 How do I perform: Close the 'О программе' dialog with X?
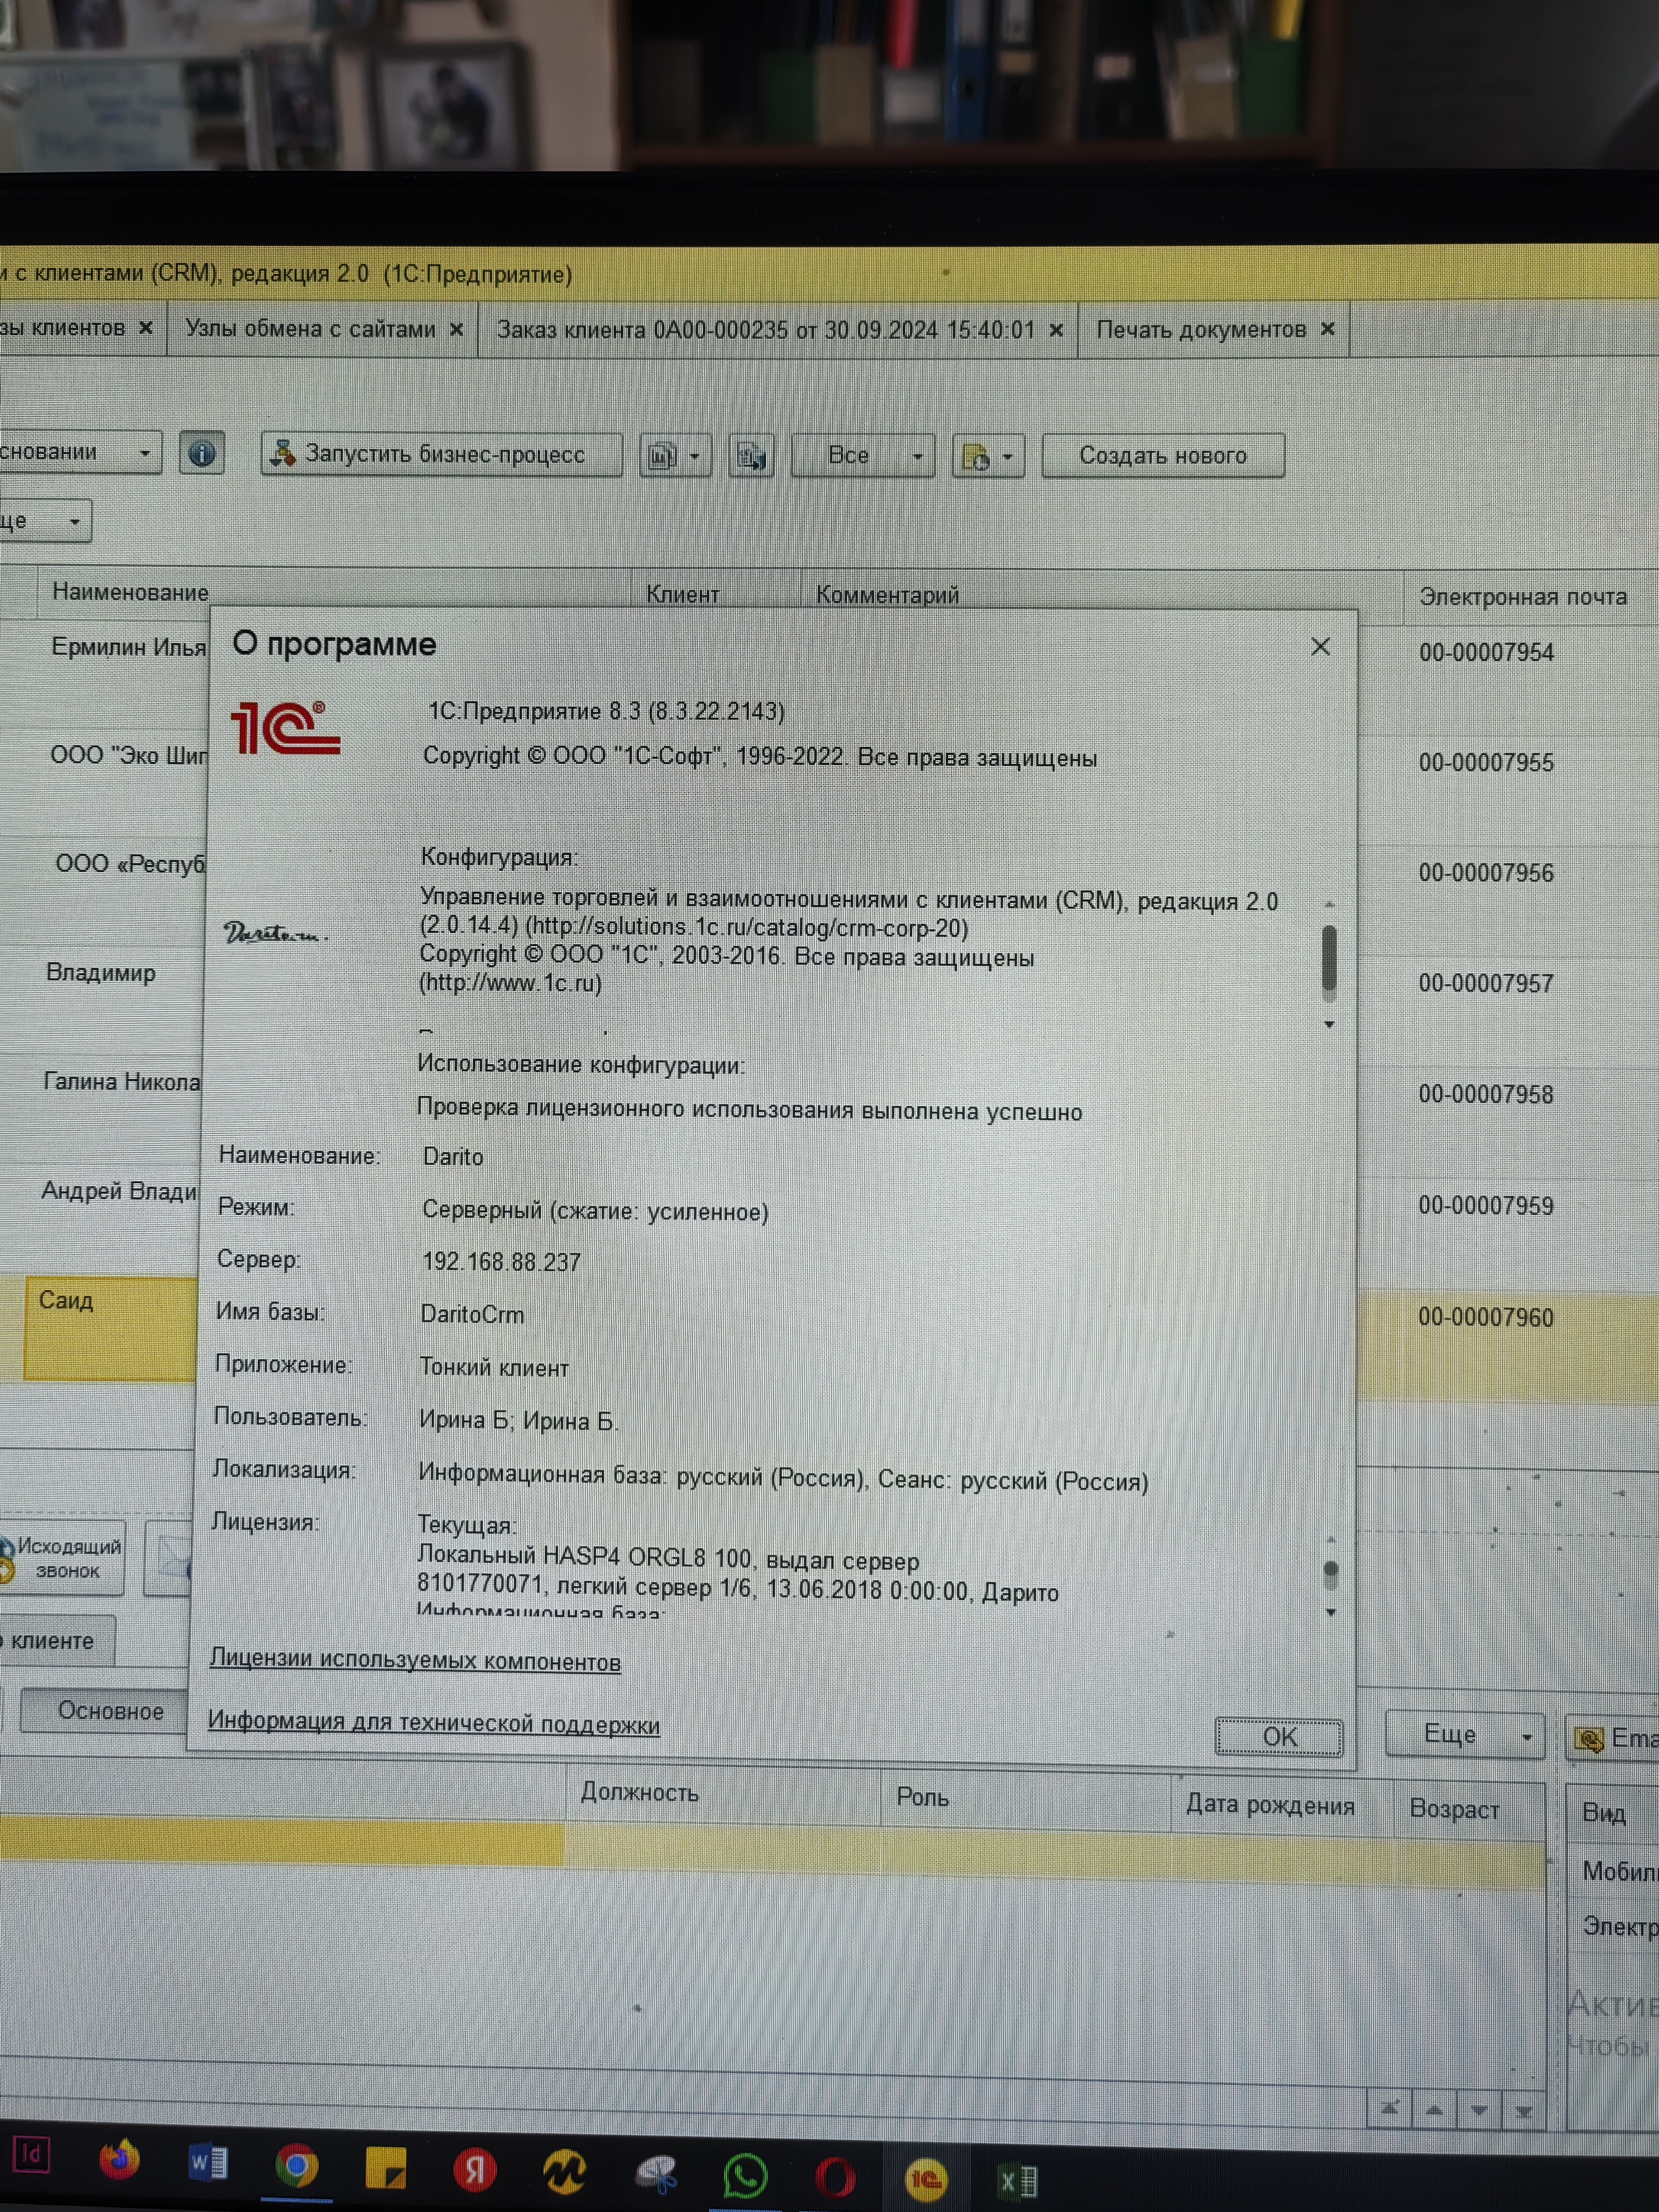(x=1320, y=647)
